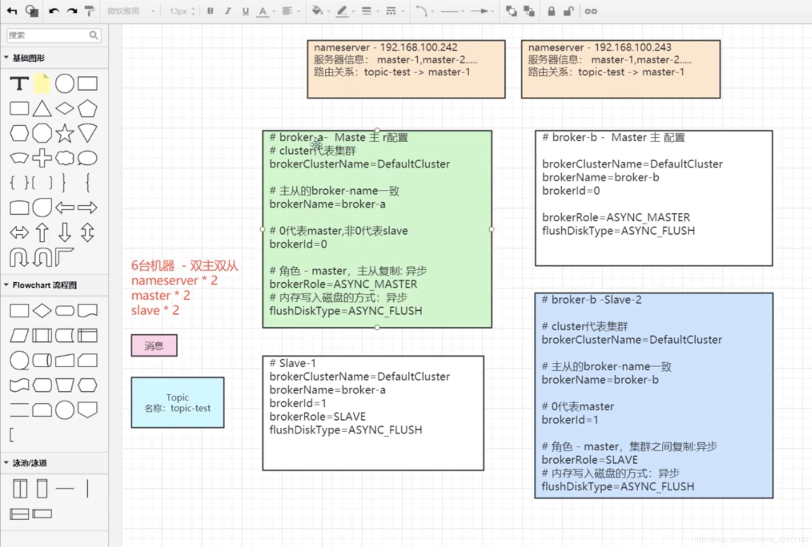Select the flowchart decision diamond
Image resolution: width=812 pixels, height=547 pixels.
point(42,311)
